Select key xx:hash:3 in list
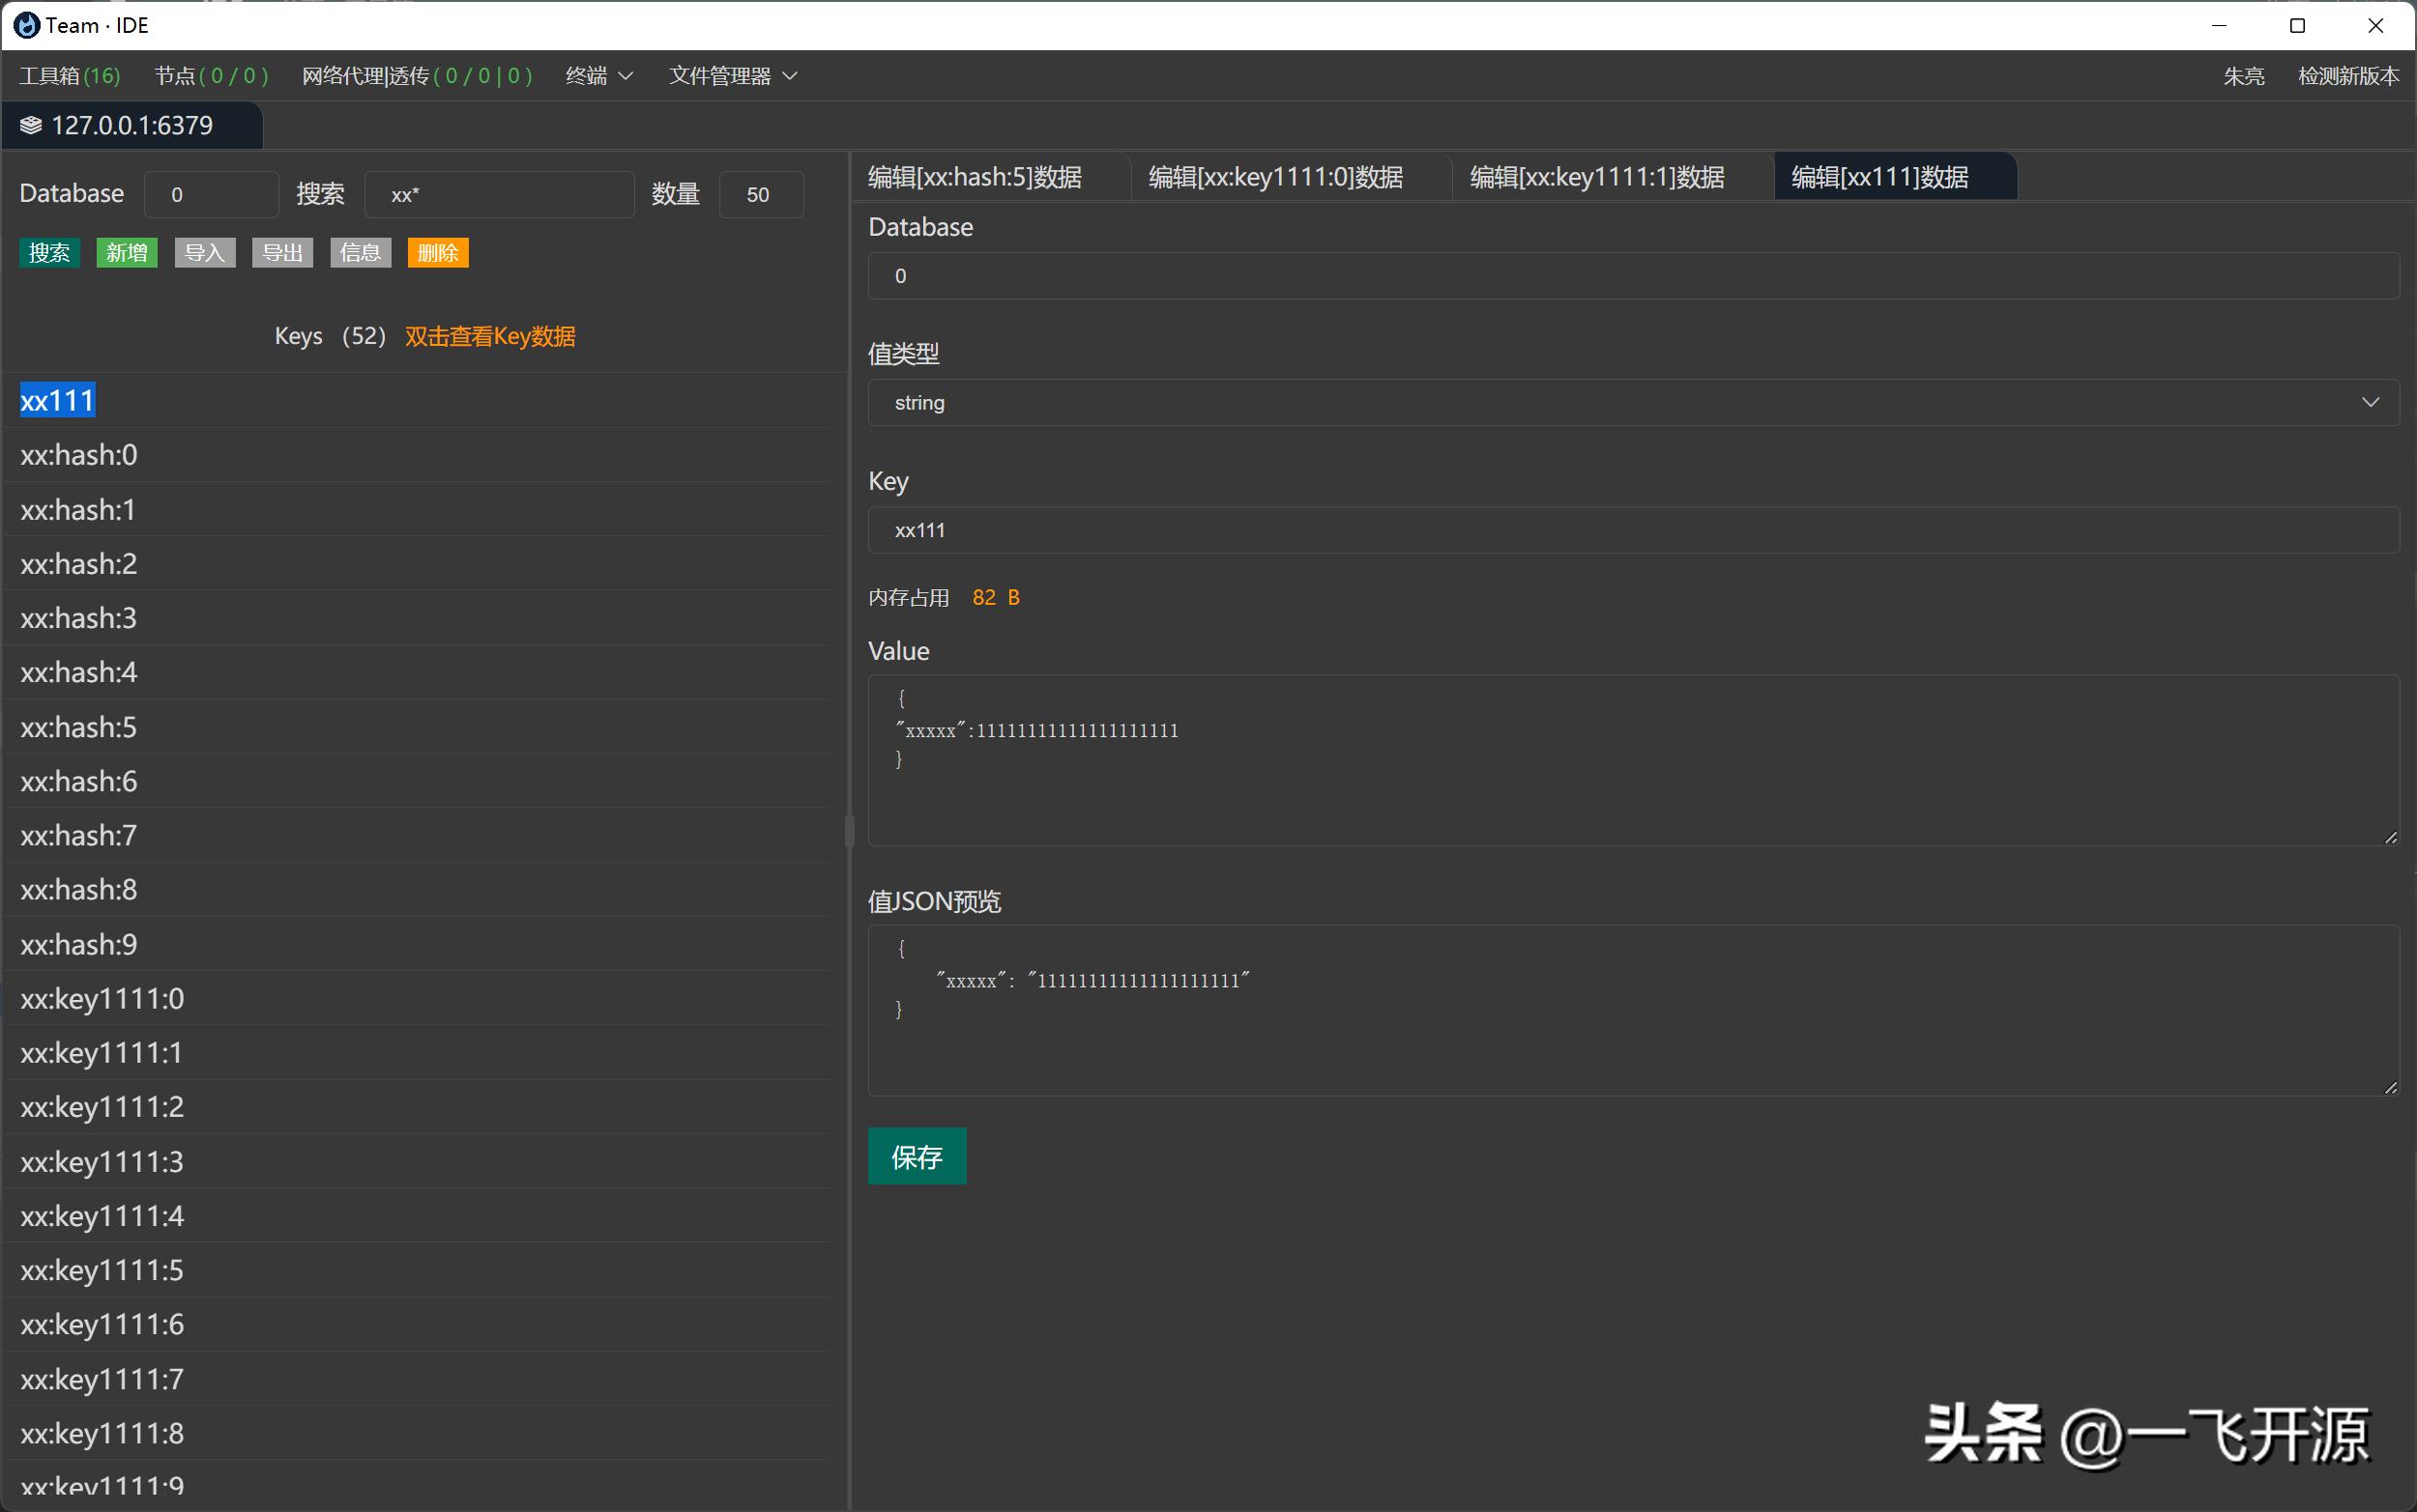This screenshot has height=1512, width=2417. 78,618
